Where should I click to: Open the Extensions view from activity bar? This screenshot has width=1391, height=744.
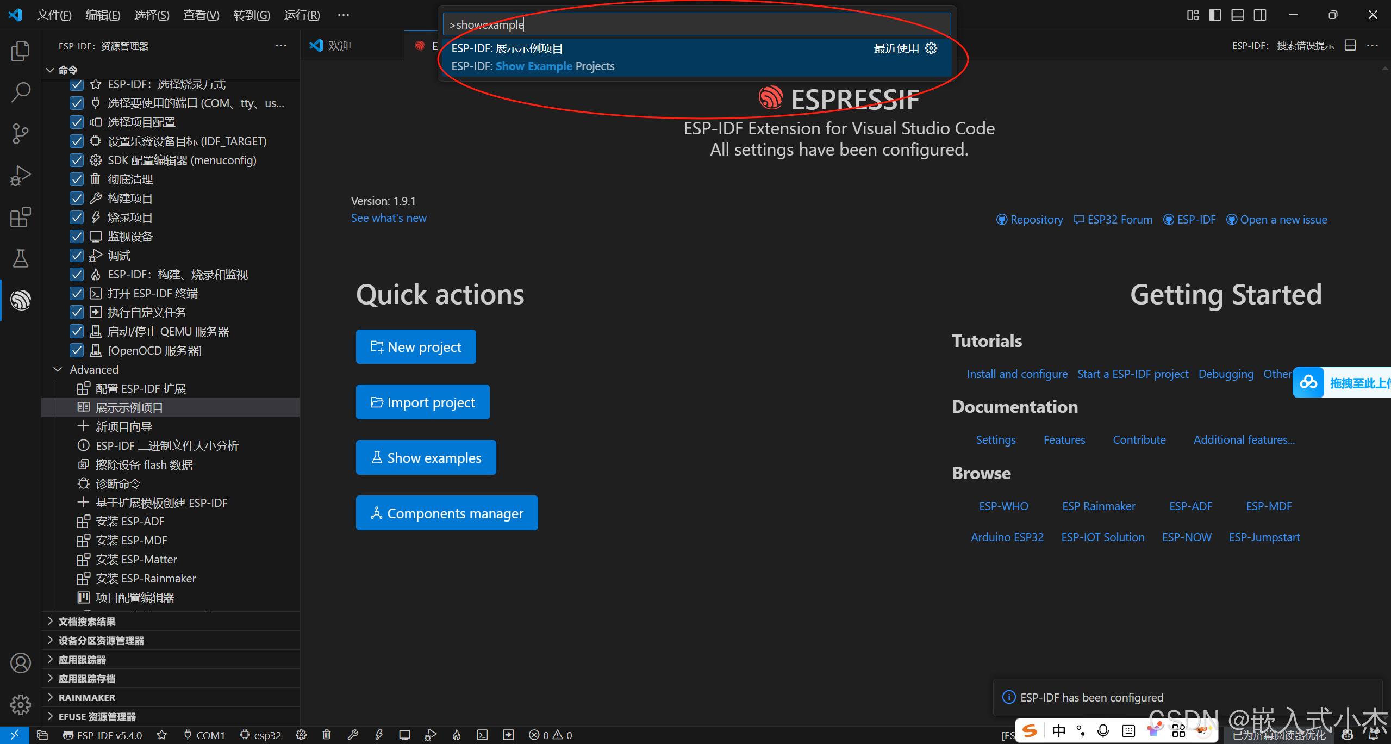20,217
